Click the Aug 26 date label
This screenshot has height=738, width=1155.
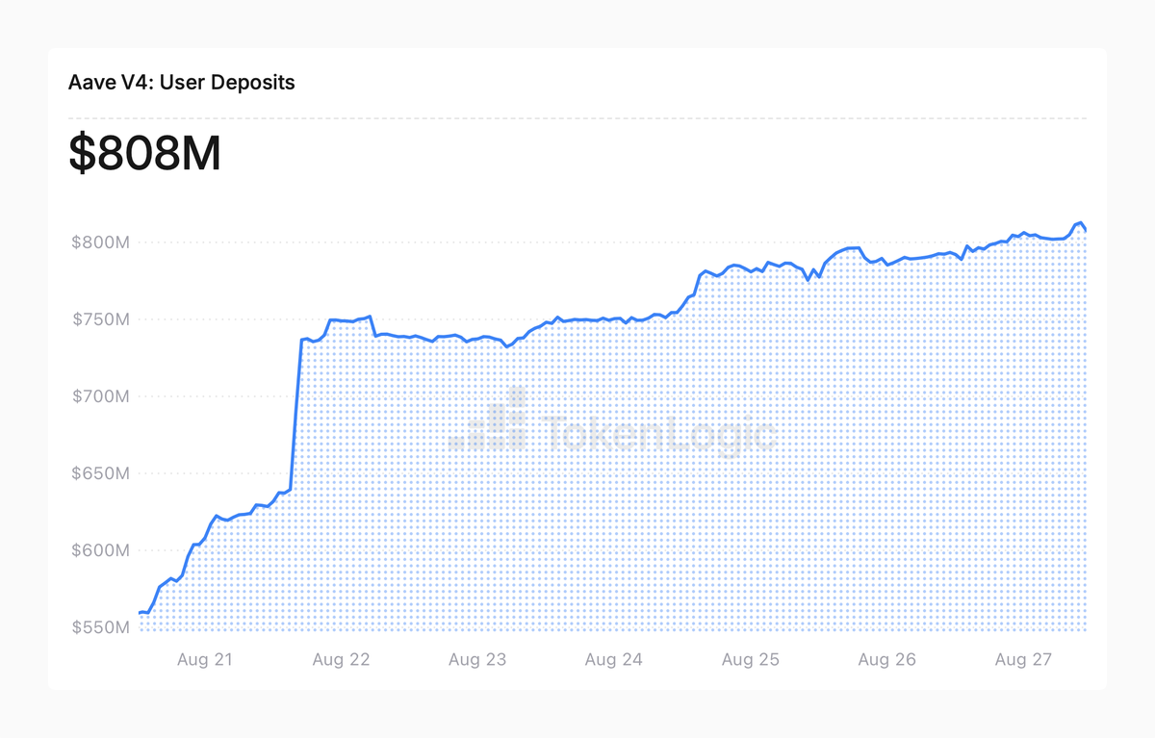pyautogui.click(x=887, y=660)
